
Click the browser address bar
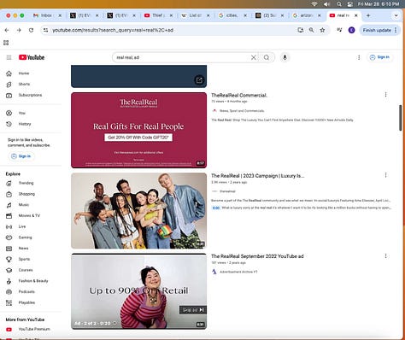pos(171,30)
